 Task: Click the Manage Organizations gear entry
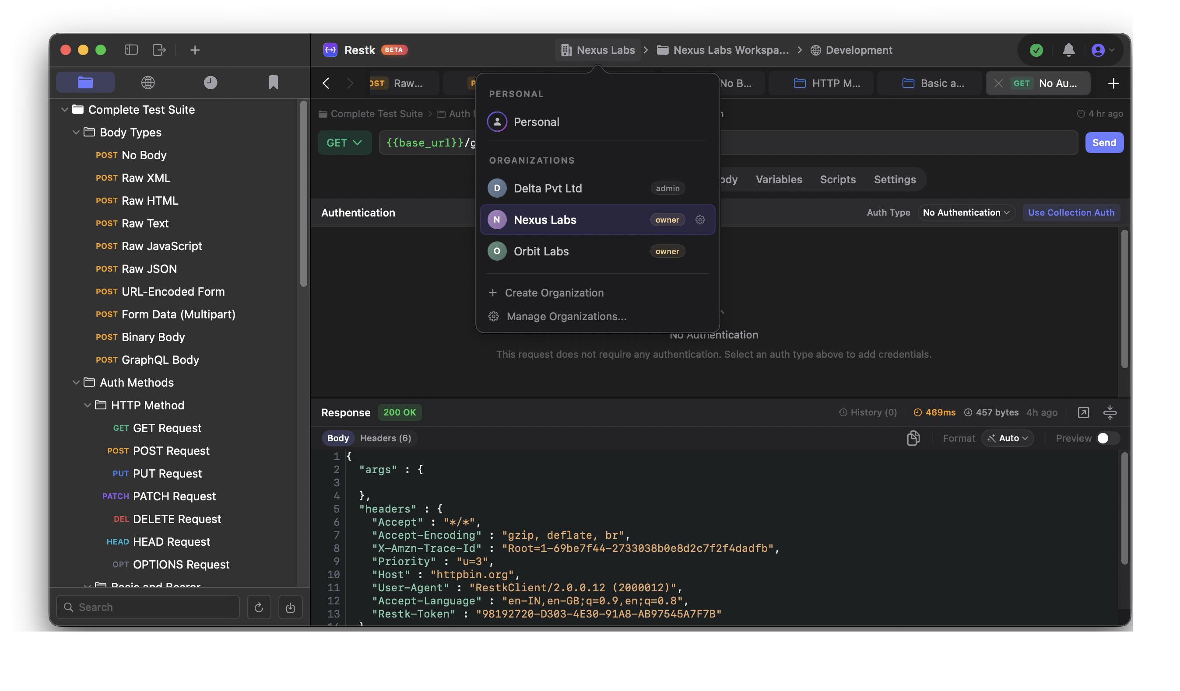click(557, 316)
